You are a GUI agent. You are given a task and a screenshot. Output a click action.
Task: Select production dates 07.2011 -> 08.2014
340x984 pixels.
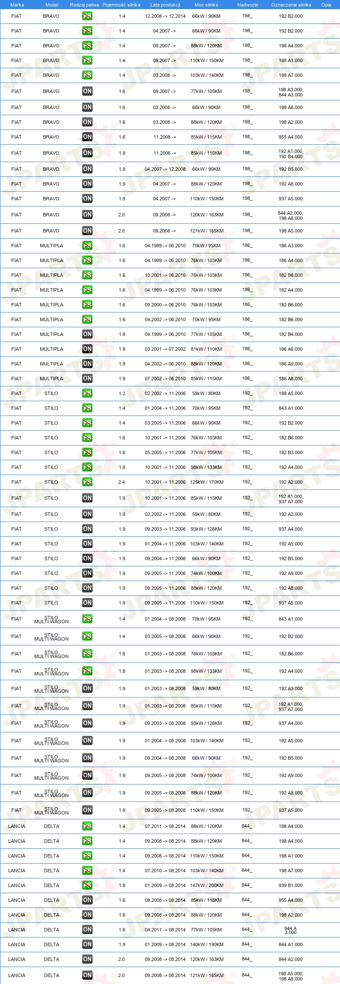pyautogui.click(x=165, y=826)
